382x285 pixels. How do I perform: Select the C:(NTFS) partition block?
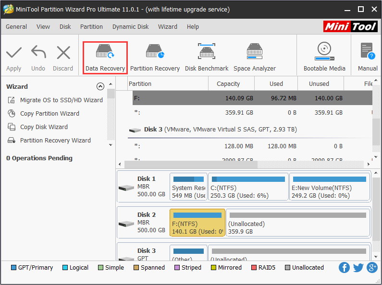pos(248,187)
